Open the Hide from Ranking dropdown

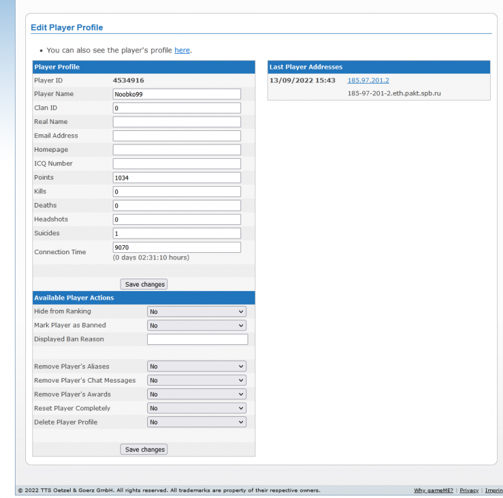click(196, 312)
